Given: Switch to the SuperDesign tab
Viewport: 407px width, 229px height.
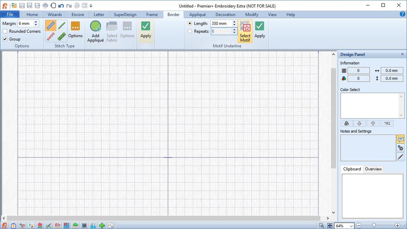Looking at the screenshot, I should coord(125,15).
